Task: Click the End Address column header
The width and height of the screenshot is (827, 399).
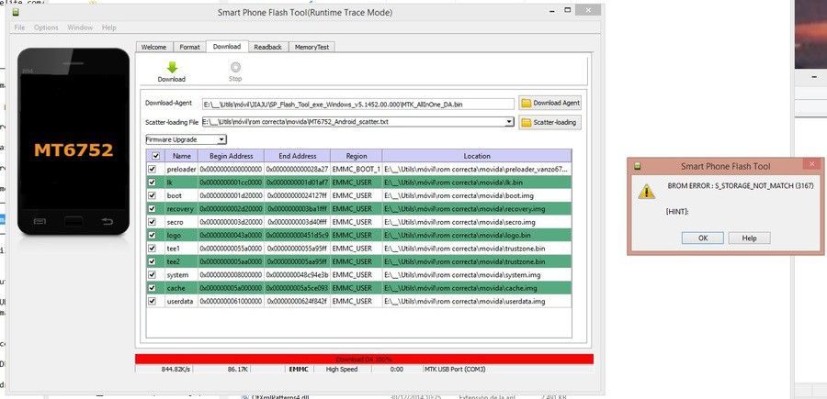Action: (x=298, y=156)
